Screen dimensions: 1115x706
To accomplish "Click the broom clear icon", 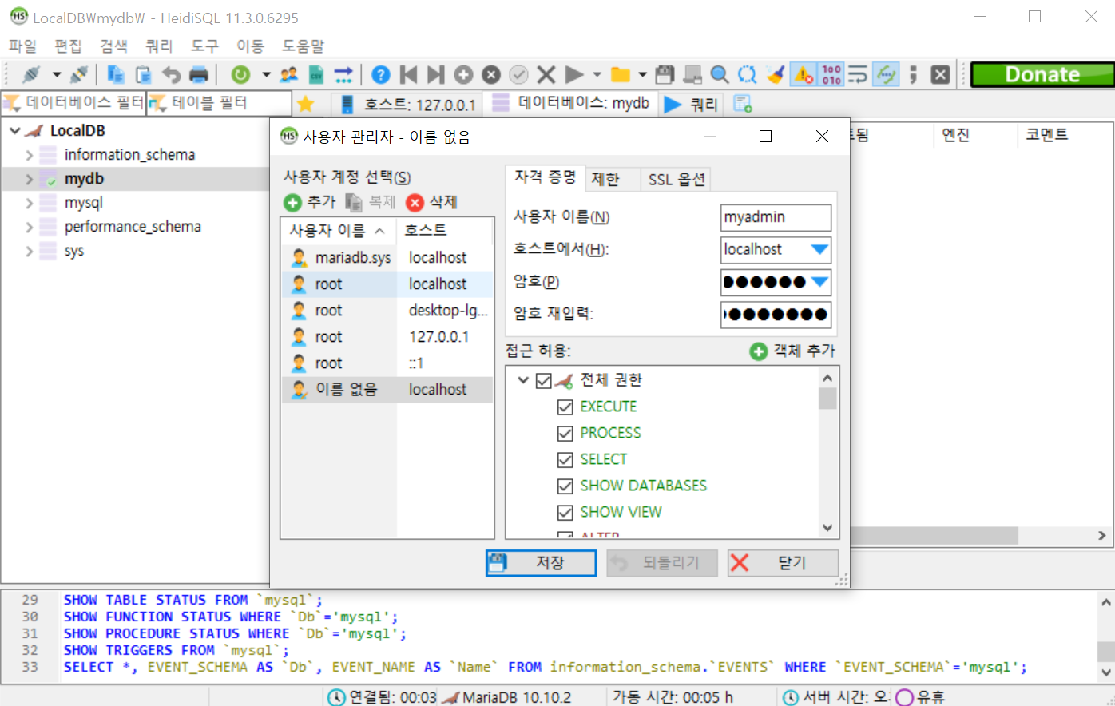I will pyautogui.click(x=775, y=75).
